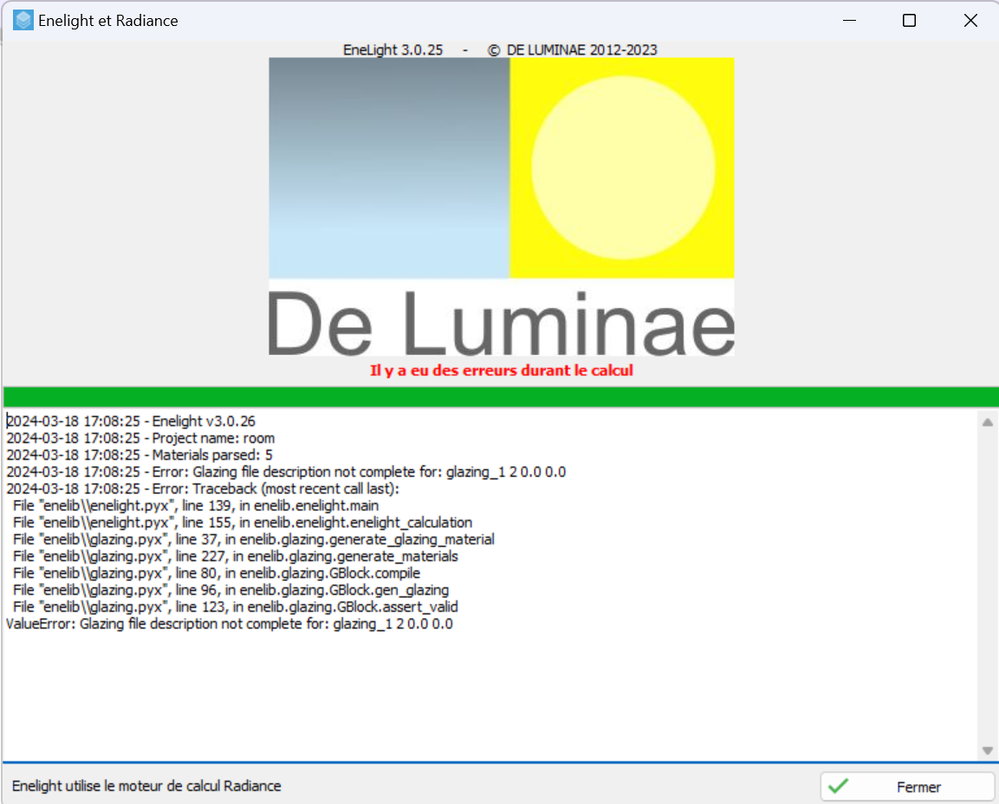Click the log scrollbar down arrow

pos(987,750)
